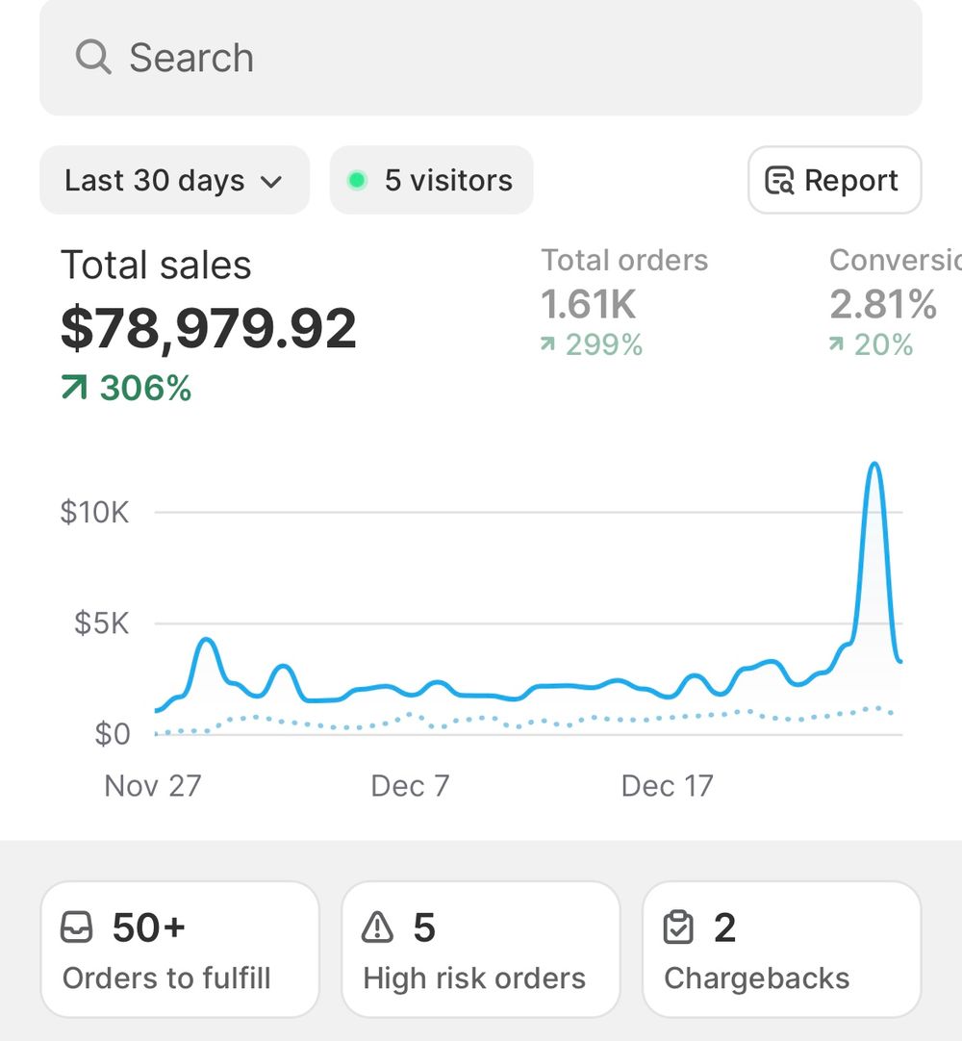Open the Report button
This screenshot has height=1041, width=962.
pos(834,180)
